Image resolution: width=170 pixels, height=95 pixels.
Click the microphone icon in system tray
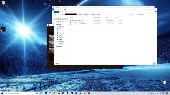151,93
